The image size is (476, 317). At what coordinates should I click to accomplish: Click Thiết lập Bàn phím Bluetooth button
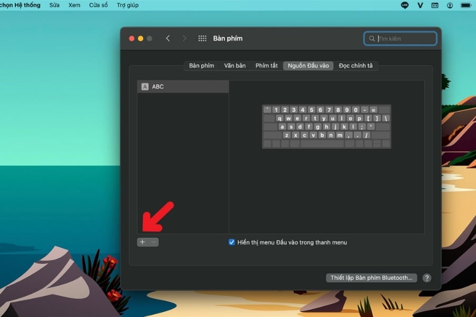[x=371, y=278]
